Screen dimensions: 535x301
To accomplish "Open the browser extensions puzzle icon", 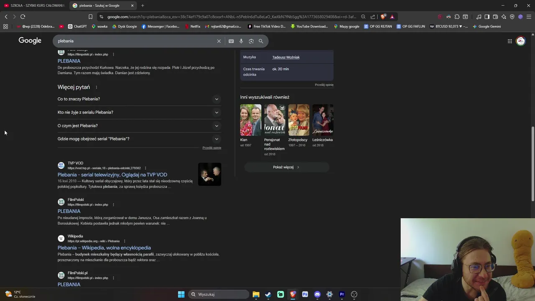I will pyautogui.click(x=457, y=17).
